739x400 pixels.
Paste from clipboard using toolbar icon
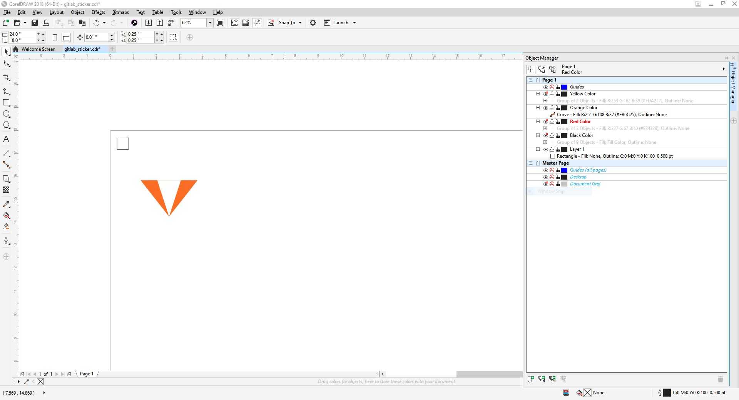coord(82,23)
